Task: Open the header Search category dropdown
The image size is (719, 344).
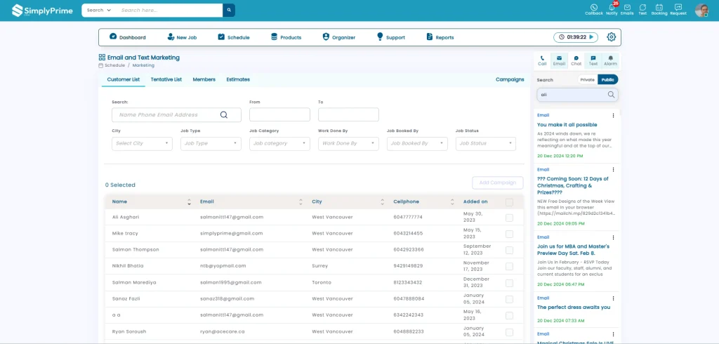Action: 98,10
